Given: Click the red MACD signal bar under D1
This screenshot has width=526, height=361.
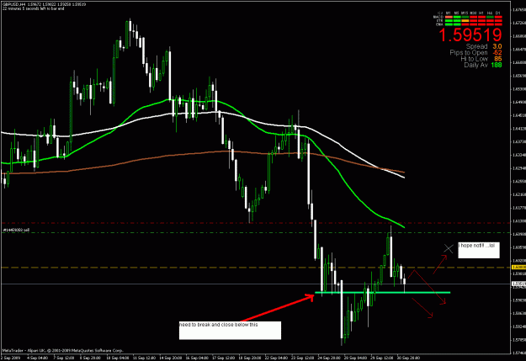Looking at the screenshot, I should coord(498,17).
